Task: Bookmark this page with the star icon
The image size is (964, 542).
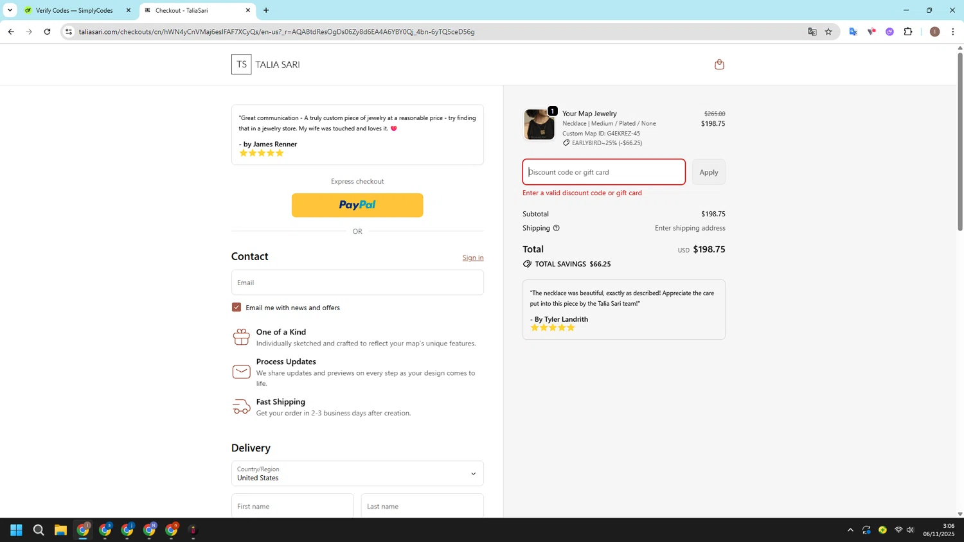Action: 828,31
